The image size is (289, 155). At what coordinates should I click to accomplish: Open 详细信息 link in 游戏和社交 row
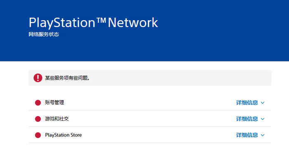pos(247,119)
